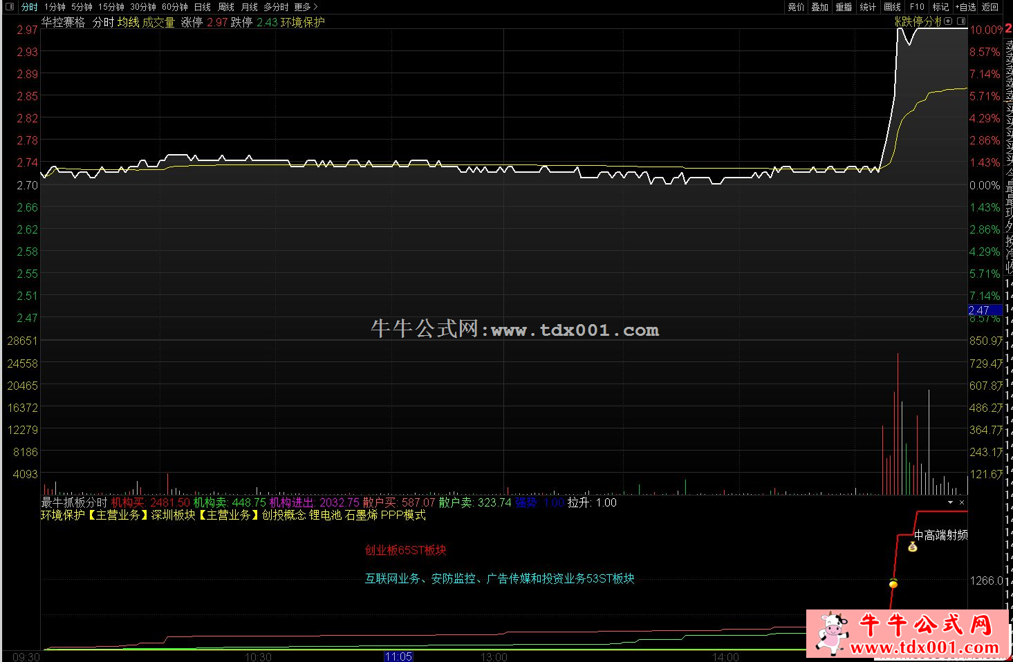Click the 画线 drawing tool button
This screenshot has width=1013, height=662.
coord(893,7)
